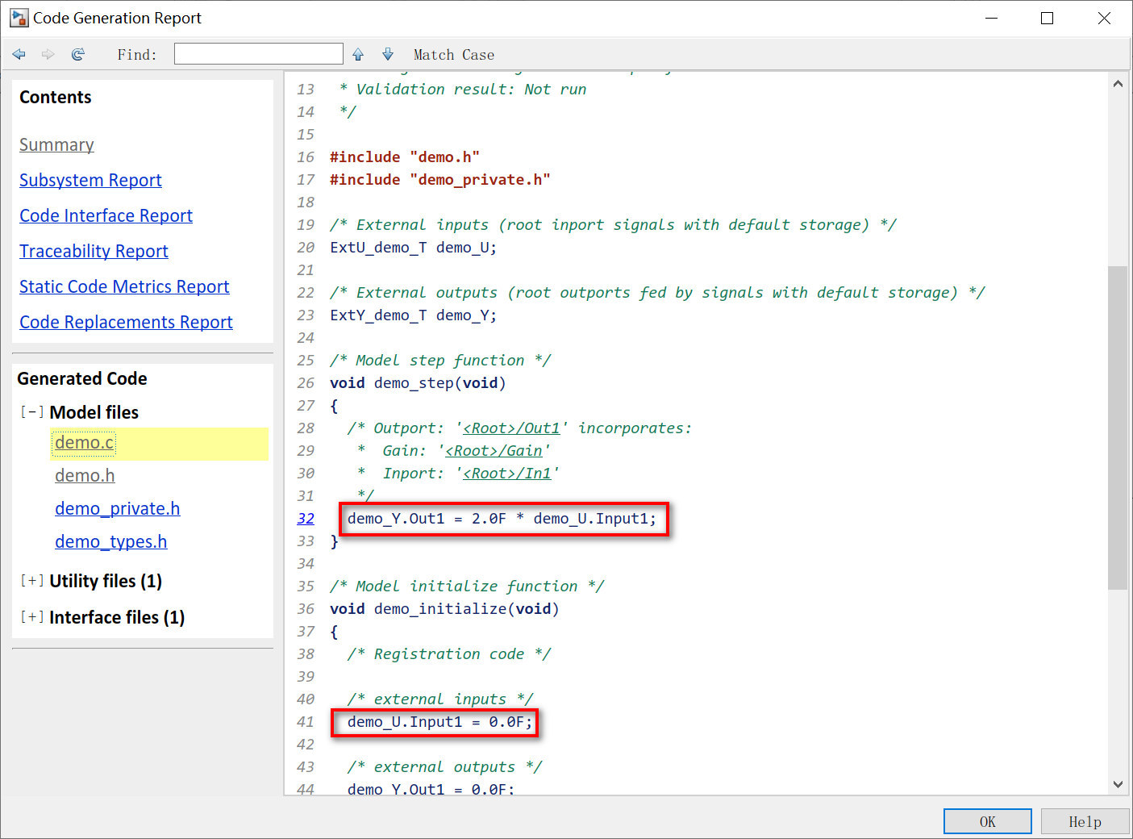Viewport: 1133px width, 839px height.
Task: Open the Static Code Metrics Report
Action: tap(124, 287)
